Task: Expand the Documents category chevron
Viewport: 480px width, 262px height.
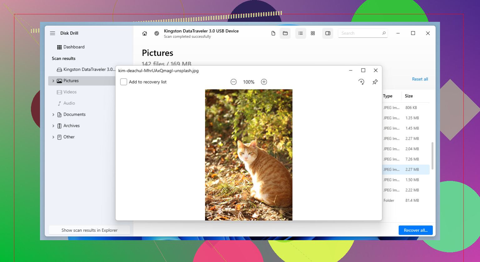Action: tap(53, 114)
